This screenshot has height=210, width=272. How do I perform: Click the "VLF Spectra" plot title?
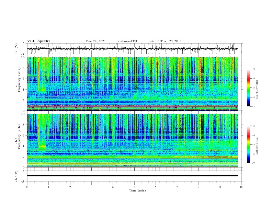click(x=39, y=41)
